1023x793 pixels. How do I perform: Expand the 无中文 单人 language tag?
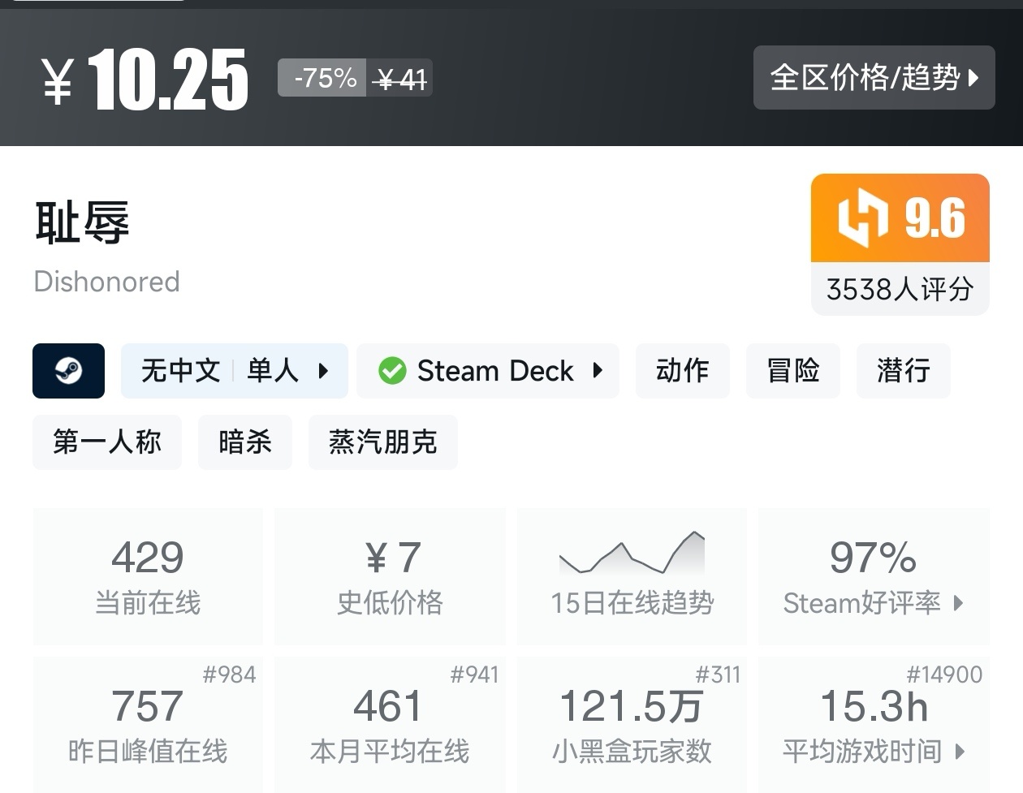pos(235,371)
